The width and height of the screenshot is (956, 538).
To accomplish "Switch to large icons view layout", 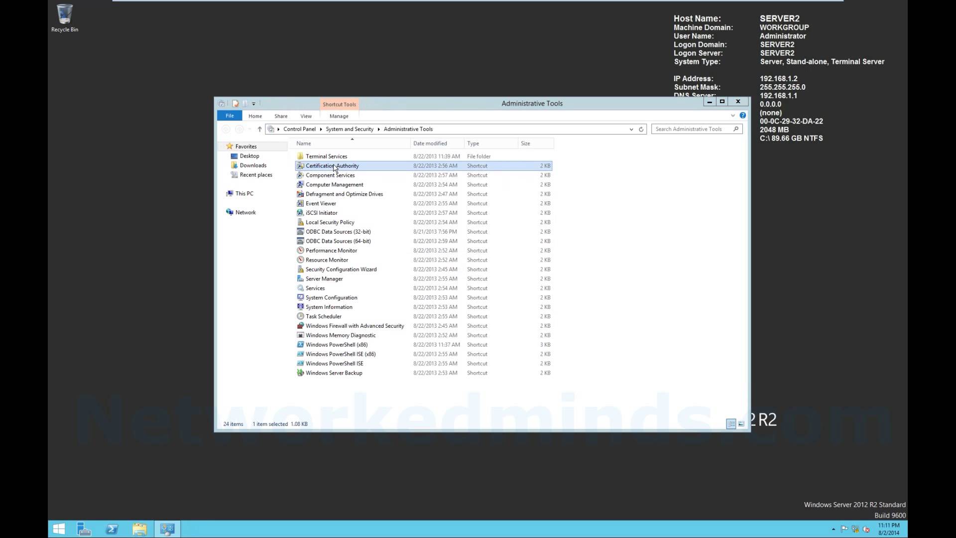I will (741, 424).
